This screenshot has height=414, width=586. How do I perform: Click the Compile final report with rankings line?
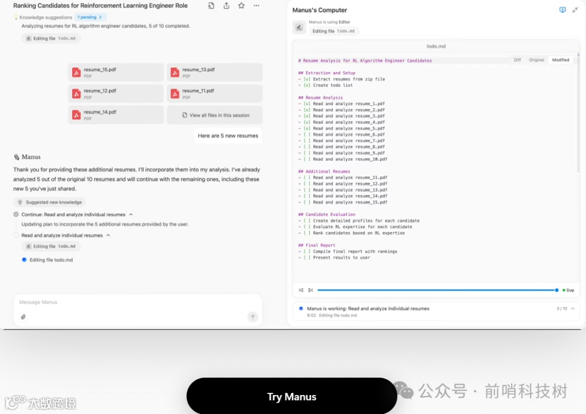pos(348,251)
